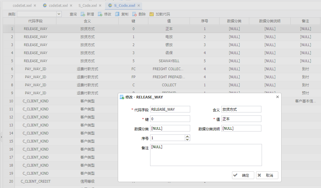Click the 备注 column header
The width and height of the screenshot is (321, 188).
click(306, 21)
